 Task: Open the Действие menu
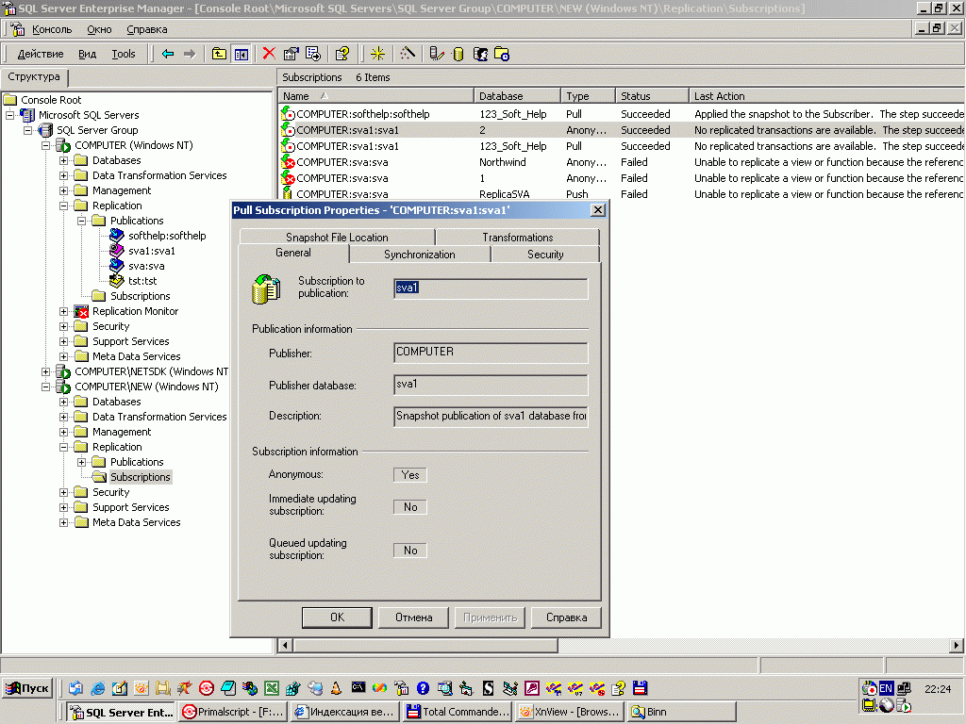coord(40,54)
